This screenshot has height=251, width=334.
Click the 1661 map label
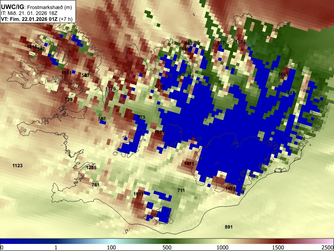point(283,74)
